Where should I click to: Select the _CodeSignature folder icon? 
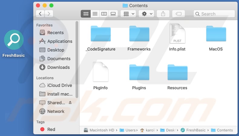pyautogui.click(x=101, y=34)
